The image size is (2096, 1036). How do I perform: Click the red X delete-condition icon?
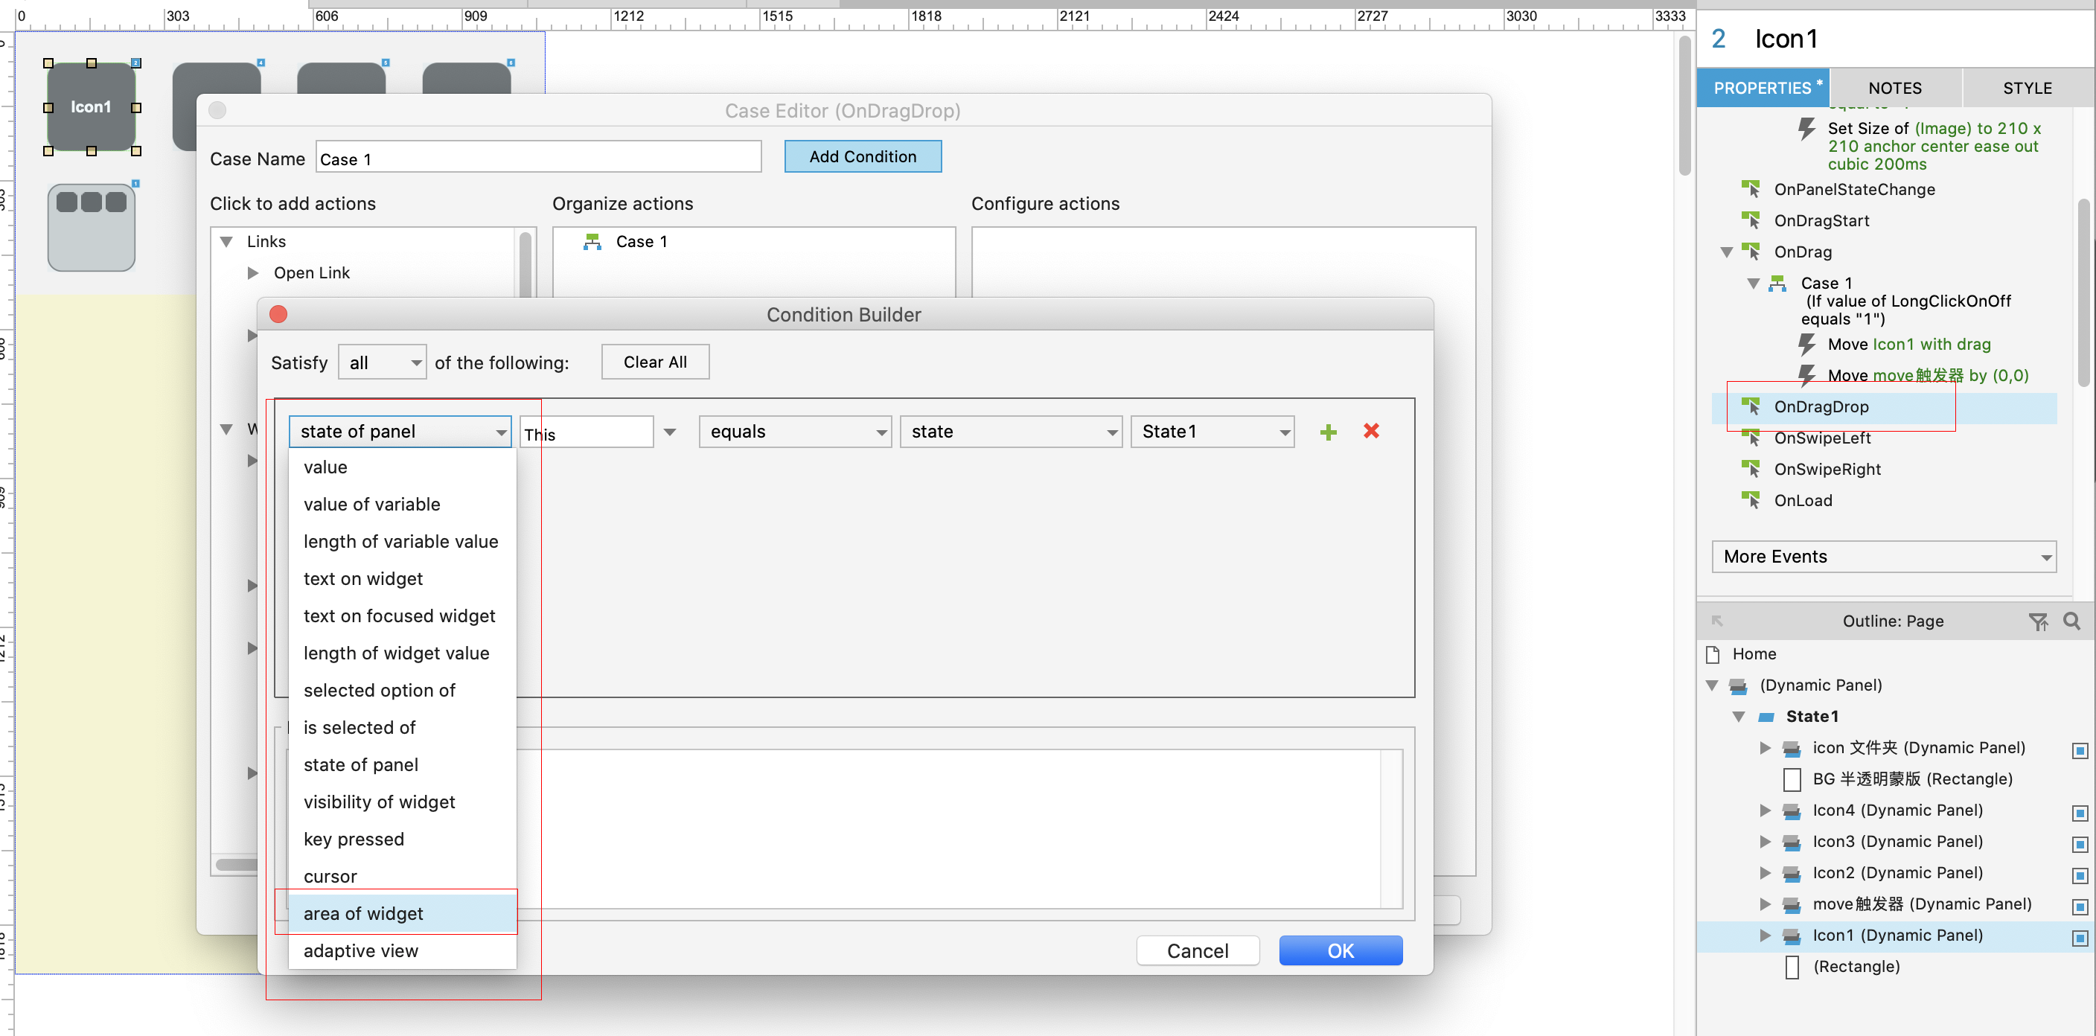[x=1371, y=432]
